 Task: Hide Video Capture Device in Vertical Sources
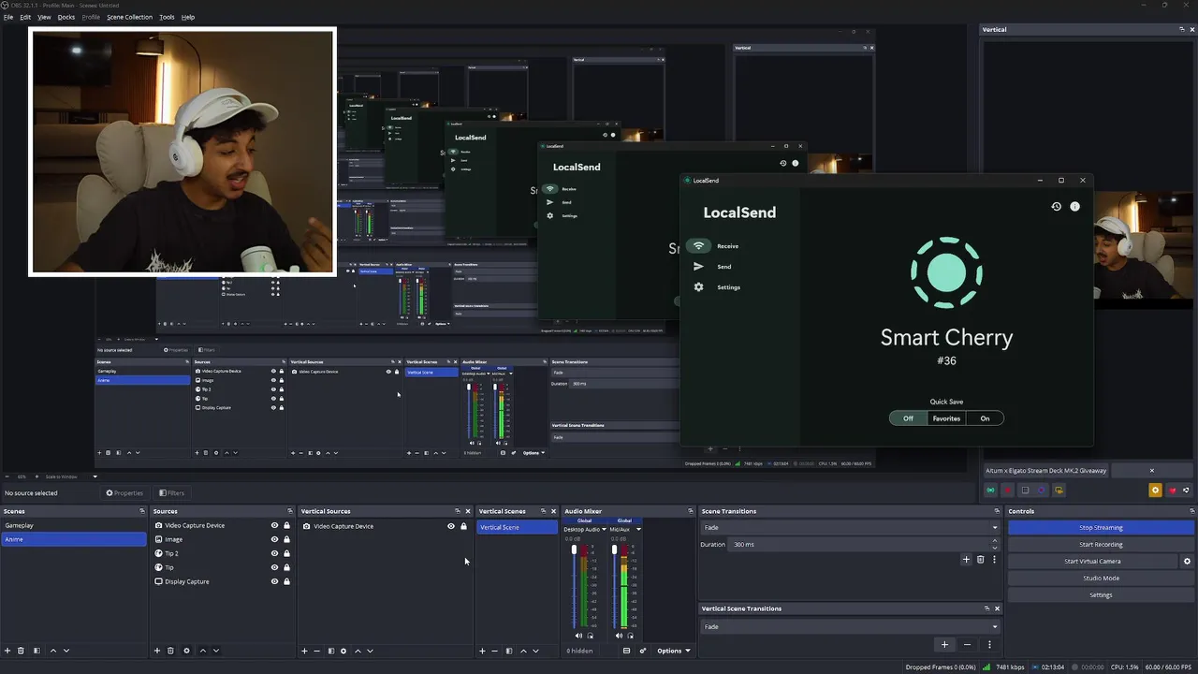pos(451,526)
